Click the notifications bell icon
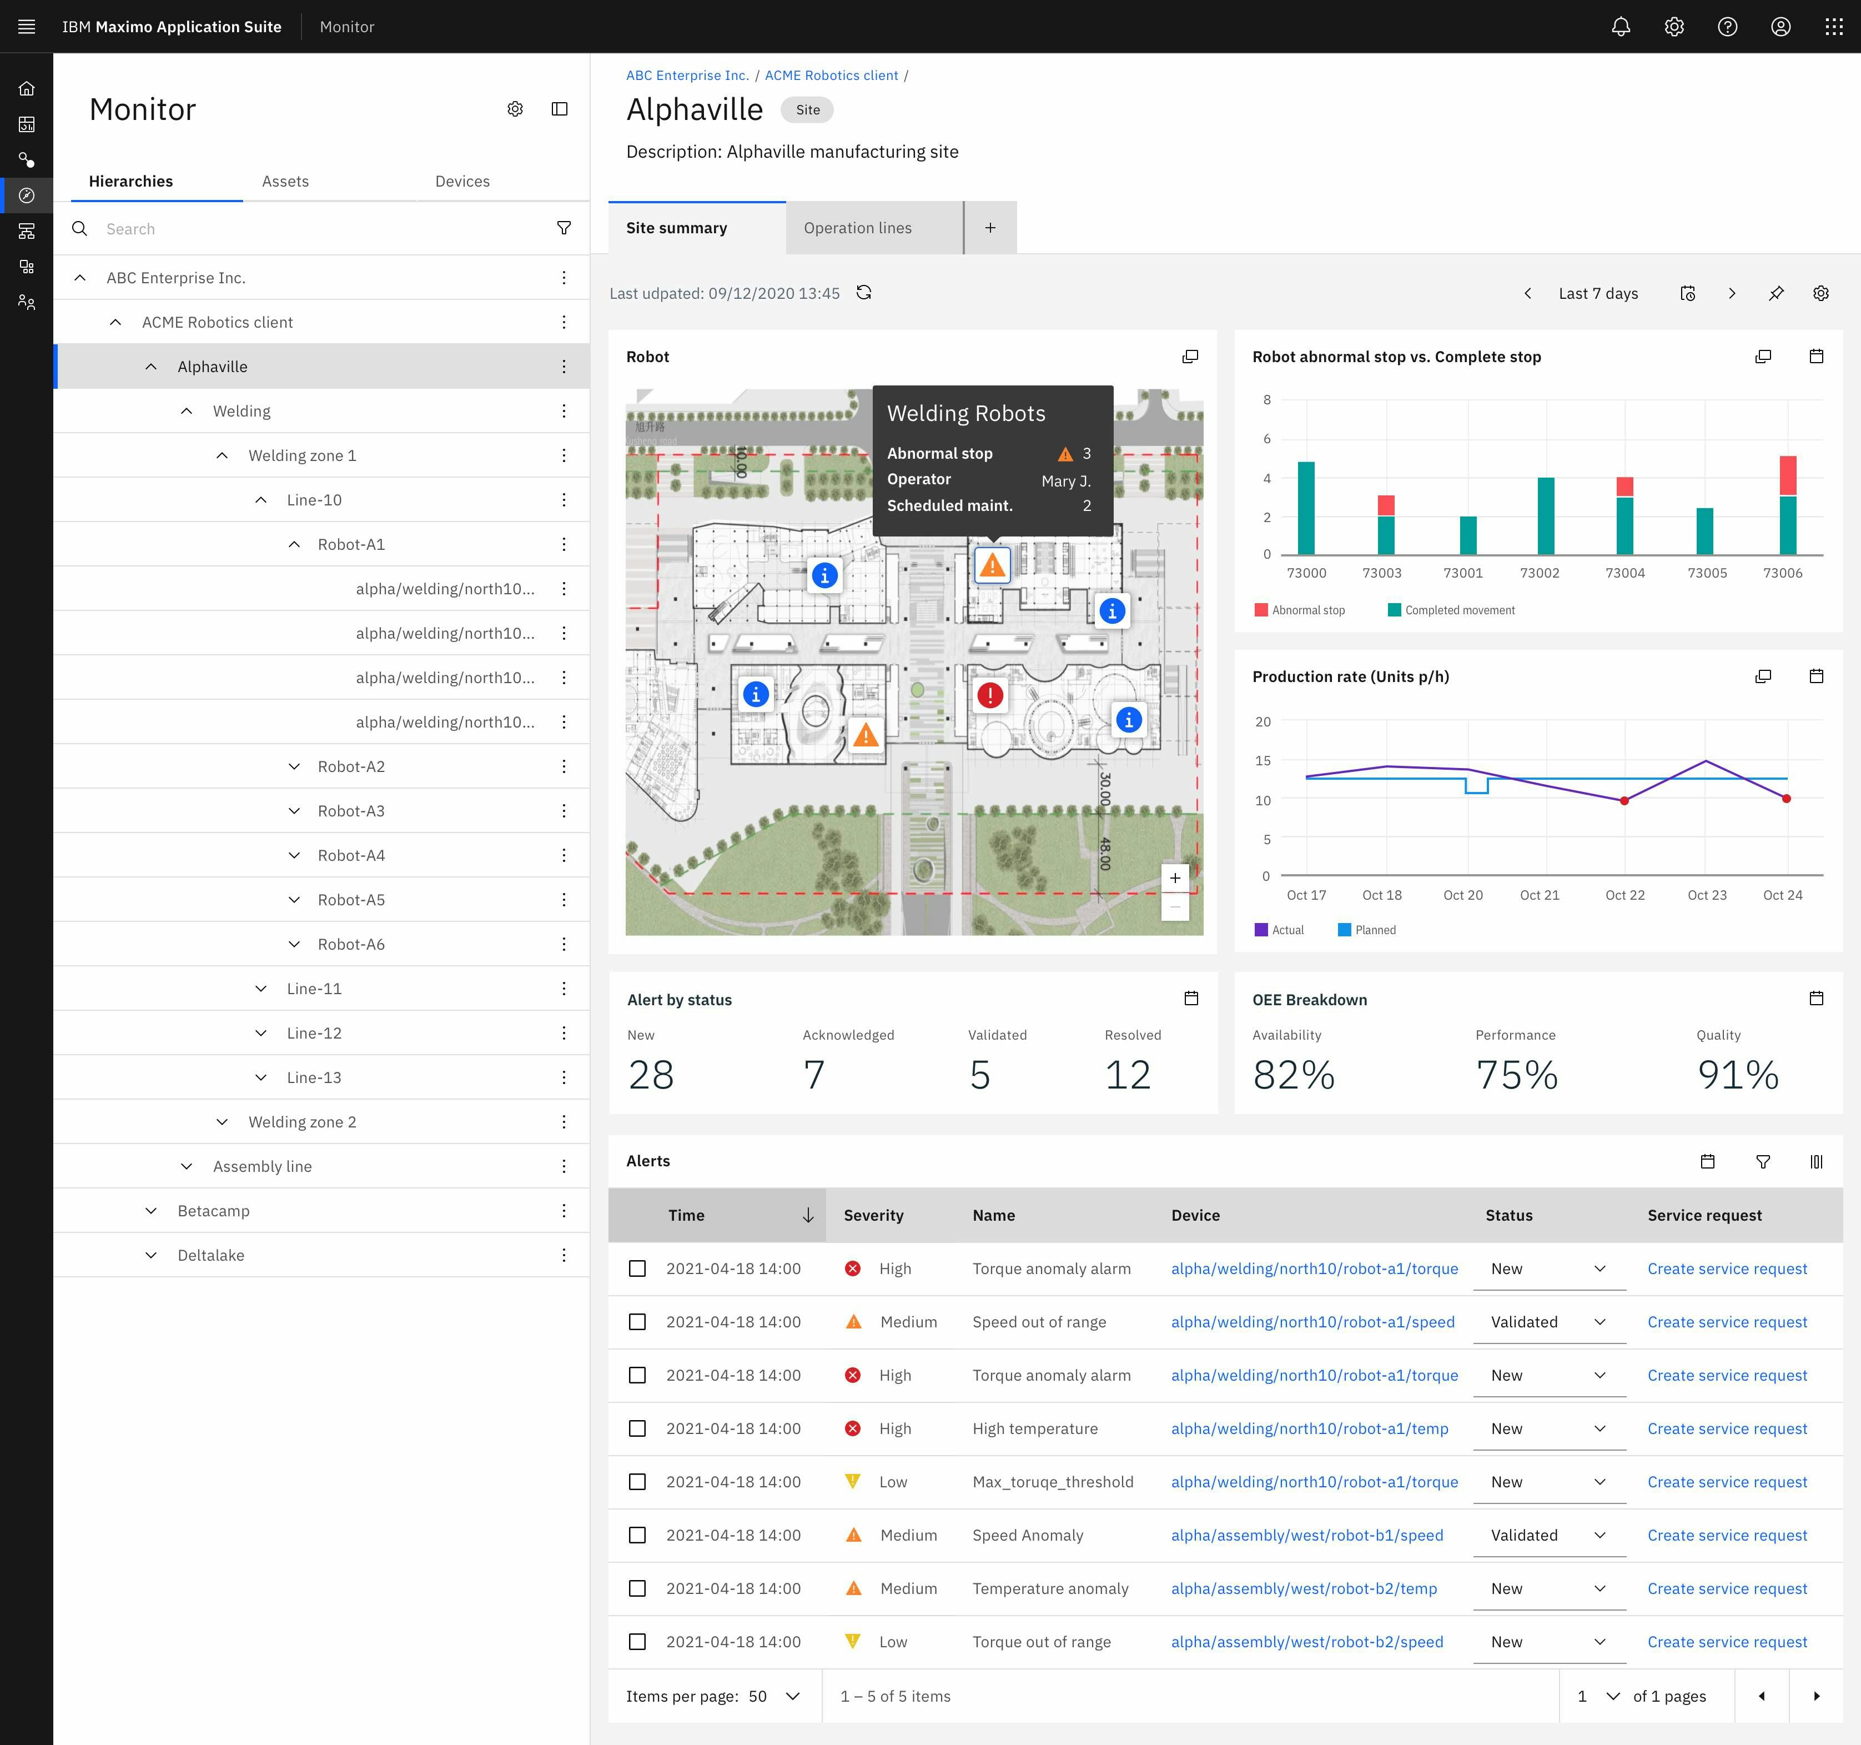Viewport: 1861px width, 1745px height. click(x=1621, y=27)
